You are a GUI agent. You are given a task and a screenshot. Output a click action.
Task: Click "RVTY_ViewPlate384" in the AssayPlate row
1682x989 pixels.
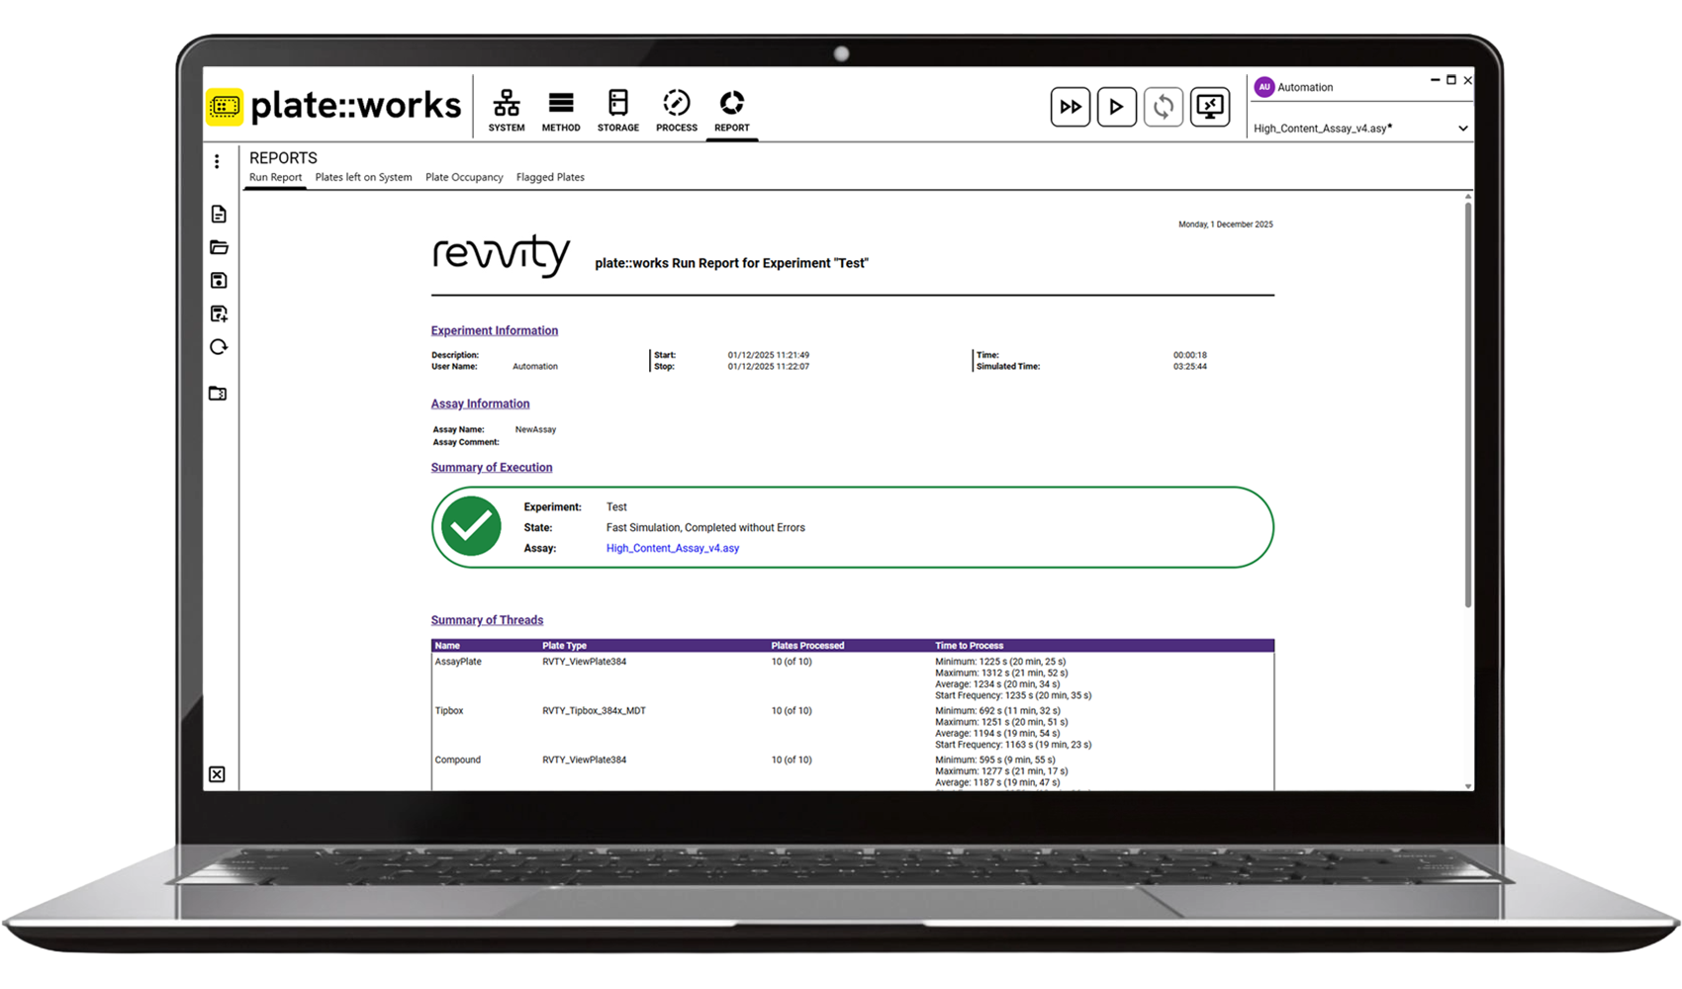[584, 662]
